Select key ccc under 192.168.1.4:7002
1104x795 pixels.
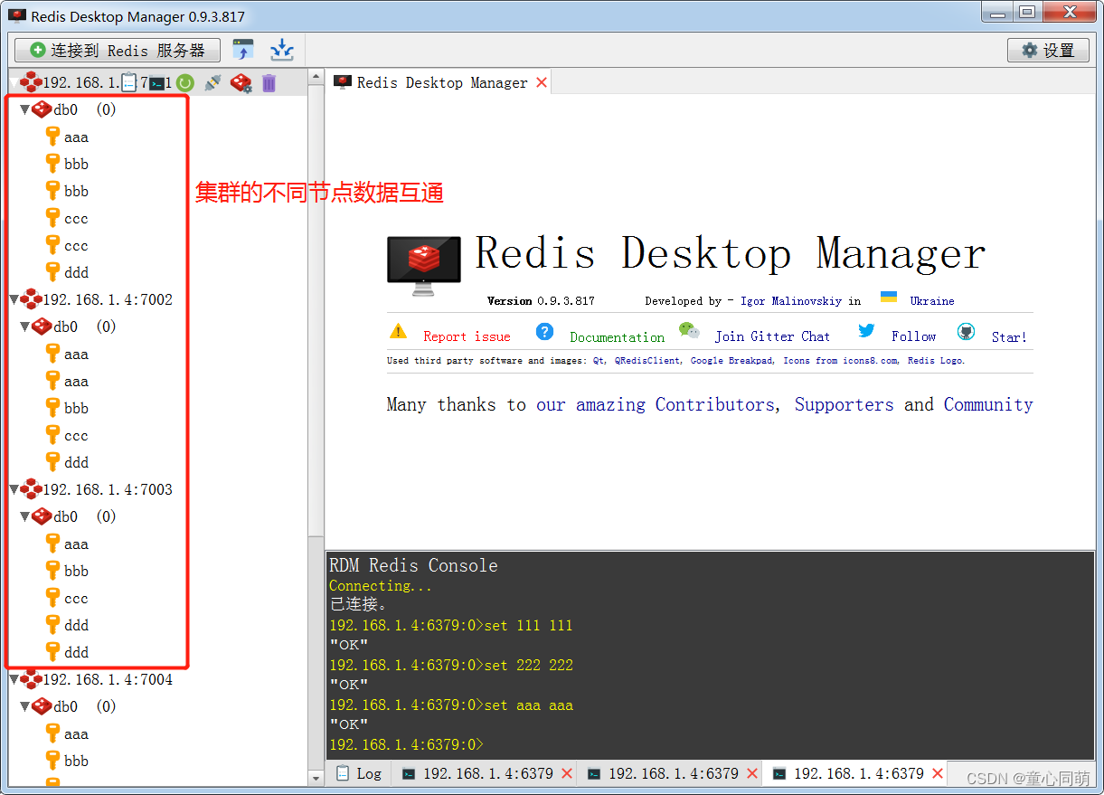coord(76,435)
